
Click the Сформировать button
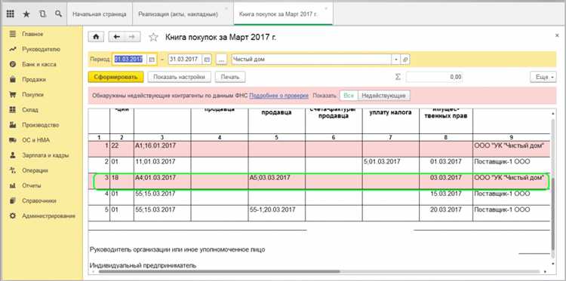(116, 77)
